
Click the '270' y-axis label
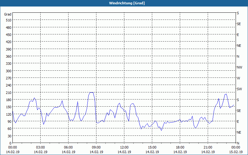click(x=9, y=78)
